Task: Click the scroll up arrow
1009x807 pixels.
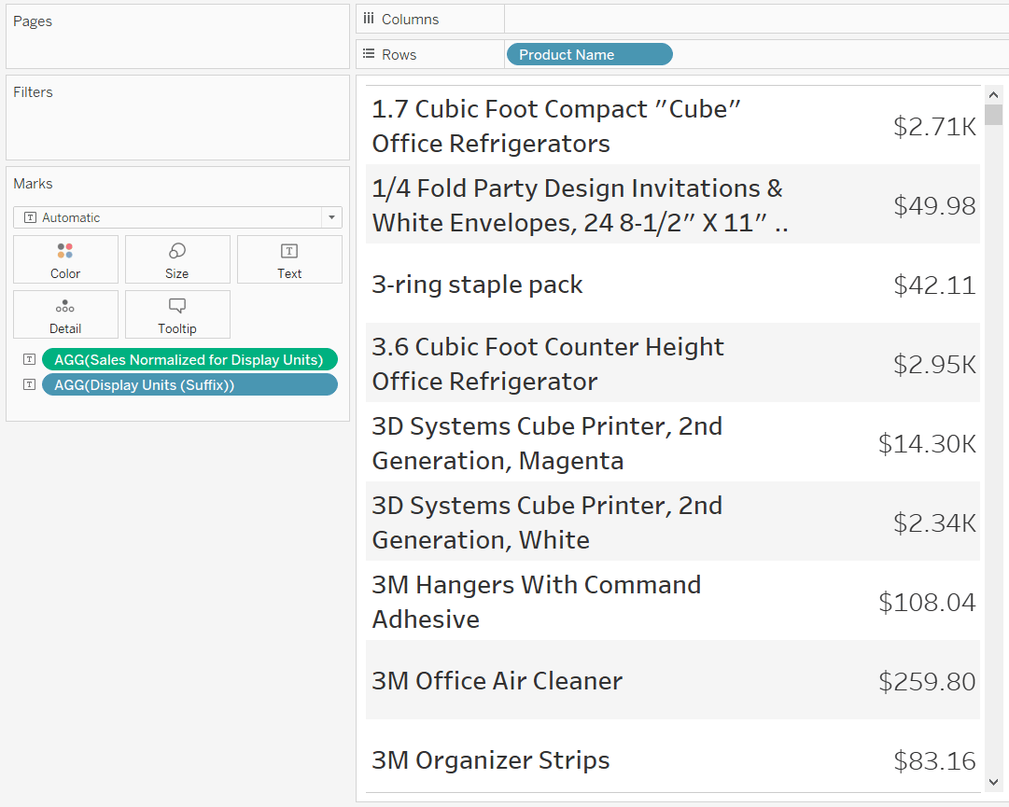Action: (993, 95)
